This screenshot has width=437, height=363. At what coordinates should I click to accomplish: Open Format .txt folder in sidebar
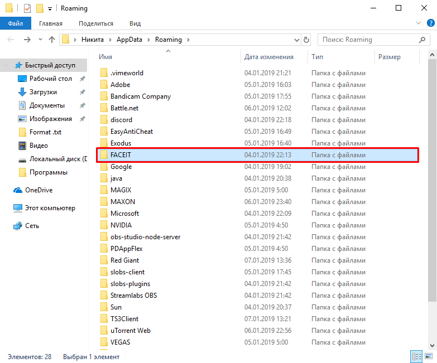tap(45, 132)
